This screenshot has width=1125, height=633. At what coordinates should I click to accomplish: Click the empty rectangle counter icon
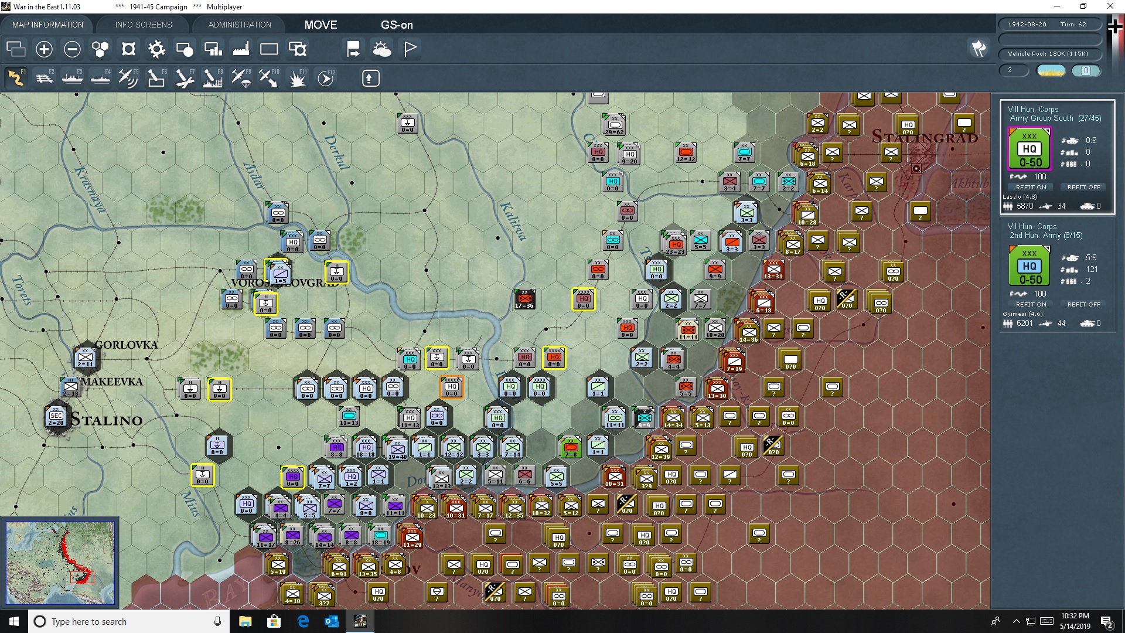(x=269, y=49)
